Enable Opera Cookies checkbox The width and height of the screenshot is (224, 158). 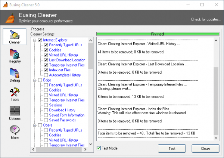point(46,135)
